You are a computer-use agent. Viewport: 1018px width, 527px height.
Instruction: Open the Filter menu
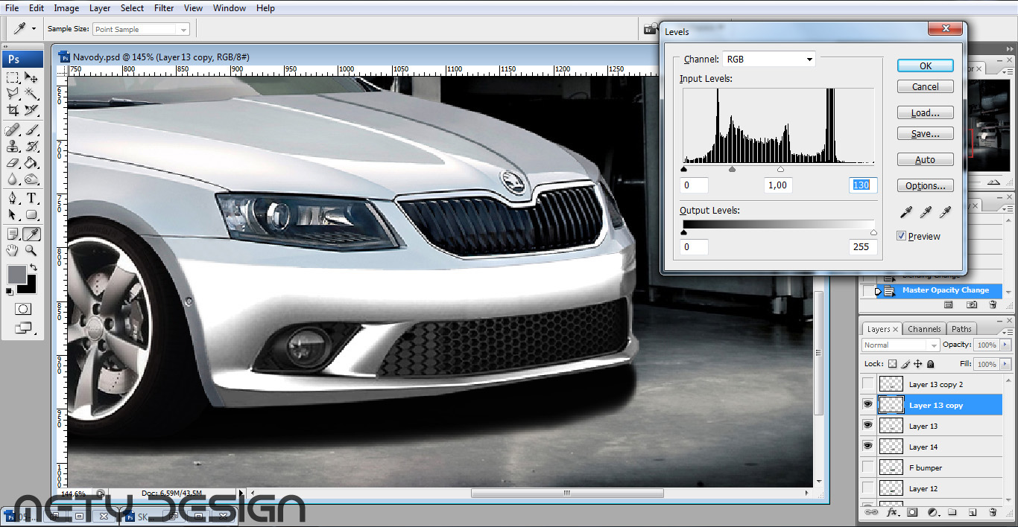(x=164, y=8)
